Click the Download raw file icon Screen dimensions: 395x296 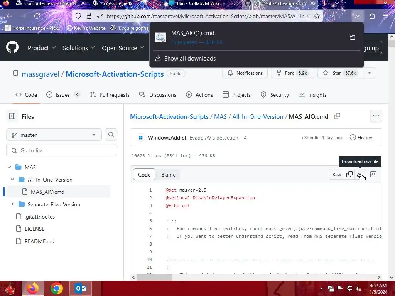(x=360, y=174)
